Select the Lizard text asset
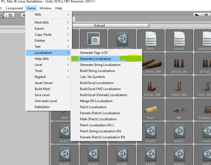211x165 pixels. coord(179,40)
